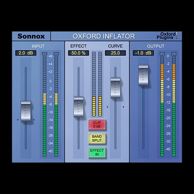194x194 pixels.
Task: Click left output meter peak indicator
Action: pyautogui.click(x=162, y=54)
